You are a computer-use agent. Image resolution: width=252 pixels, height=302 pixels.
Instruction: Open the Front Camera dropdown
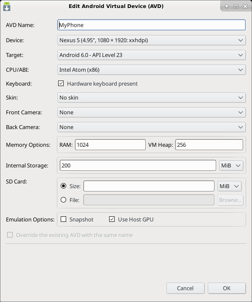(x=151, y=113)
